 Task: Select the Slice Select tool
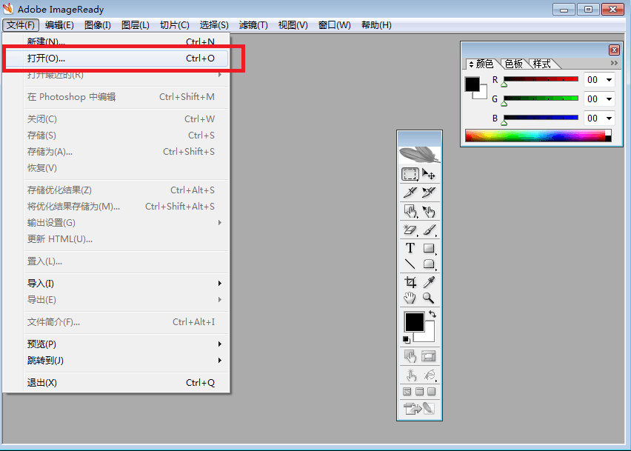[429, 193]
